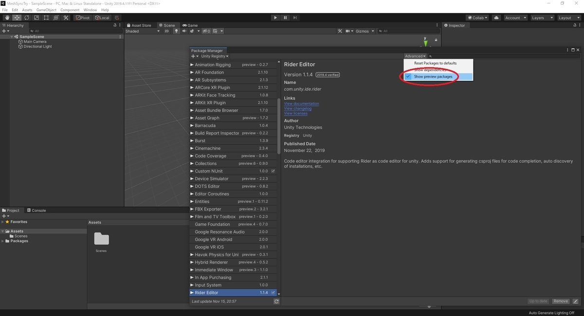
Task: Toggle scene gizmo rotation lock
Action: pos(436,40)
